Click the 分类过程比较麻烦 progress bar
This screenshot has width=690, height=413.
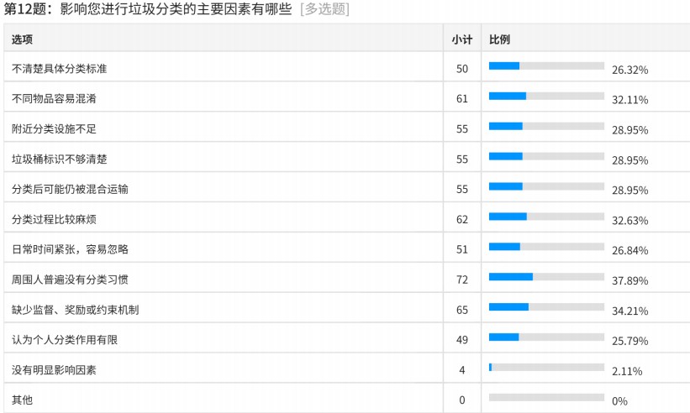tap(546, 217)
